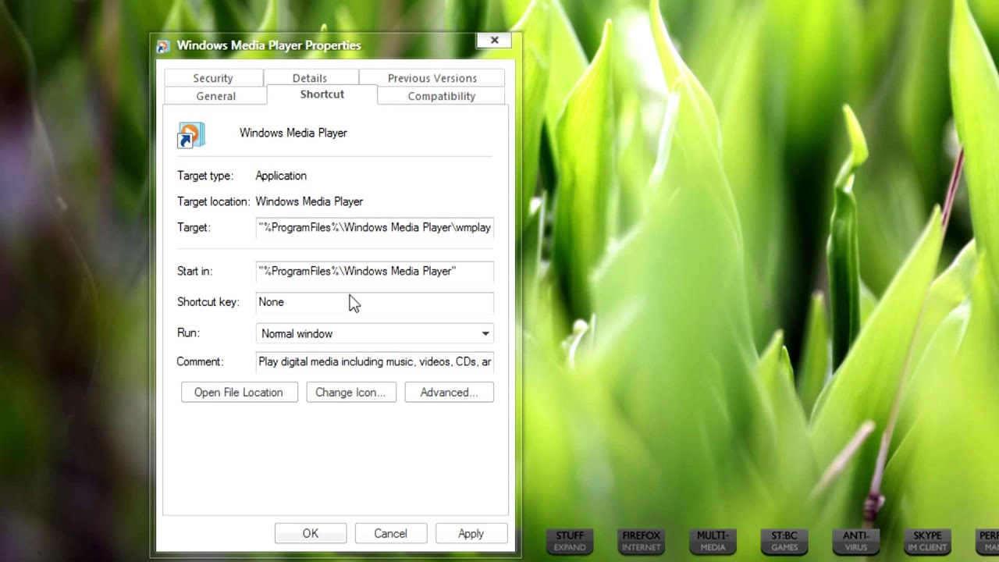Expand the STUFF dock item
This screenshot has height=562, width=999.
(570, 541)
